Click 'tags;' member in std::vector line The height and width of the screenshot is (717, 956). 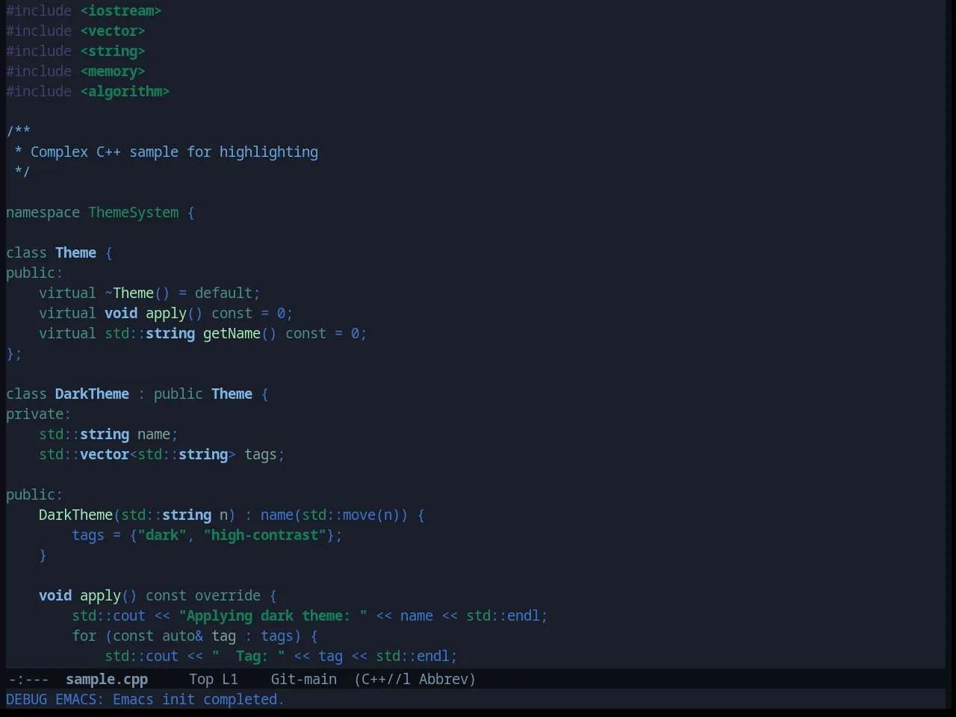coord(264,454)
